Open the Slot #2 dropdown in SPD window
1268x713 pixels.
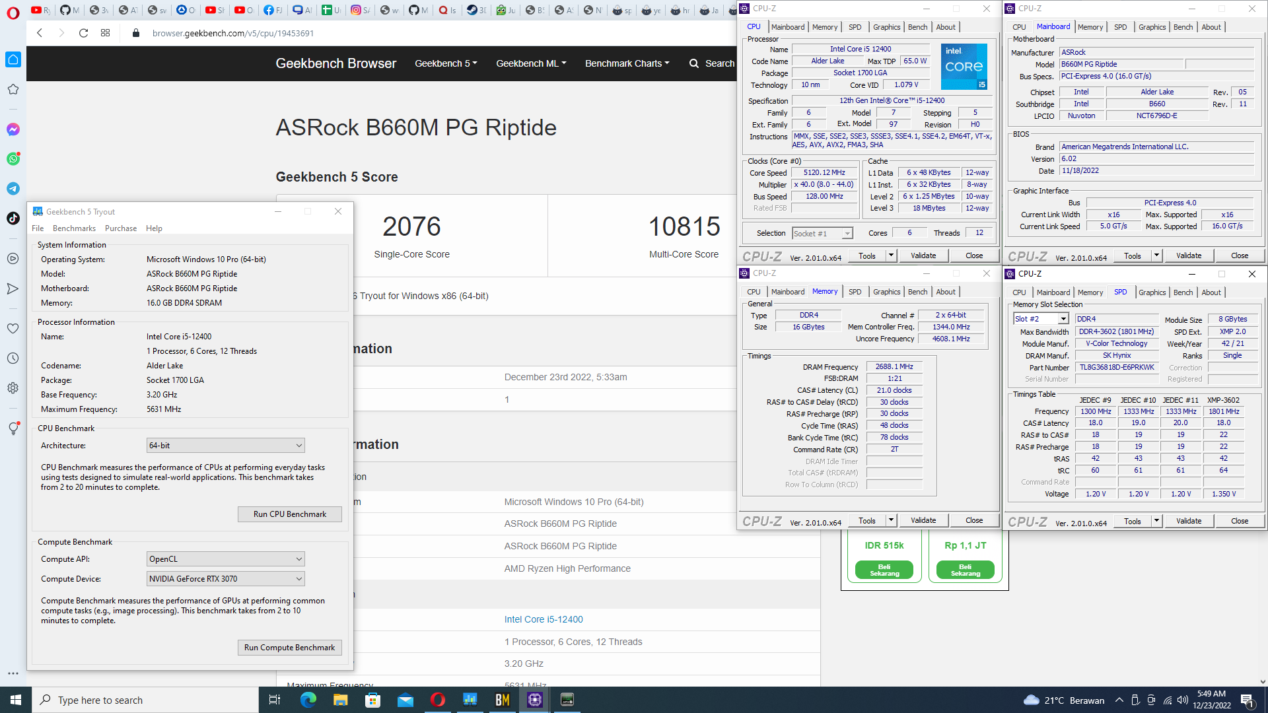(x=1041, y=319)
